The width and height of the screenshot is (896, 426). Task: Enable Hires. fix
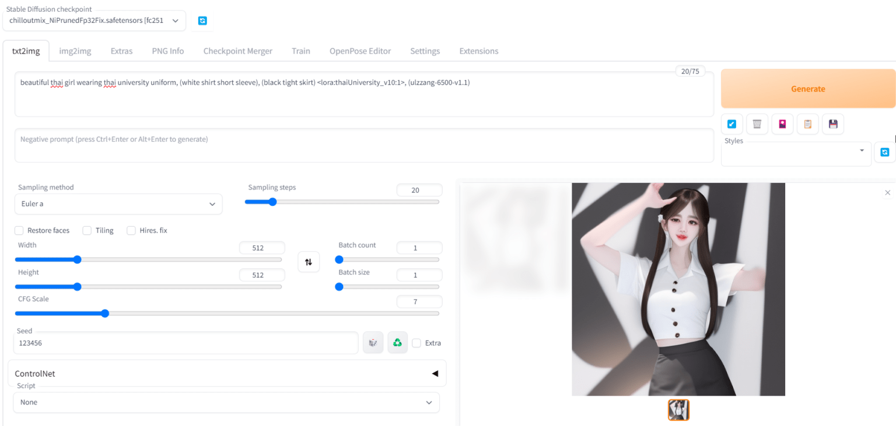coord(131,230)
